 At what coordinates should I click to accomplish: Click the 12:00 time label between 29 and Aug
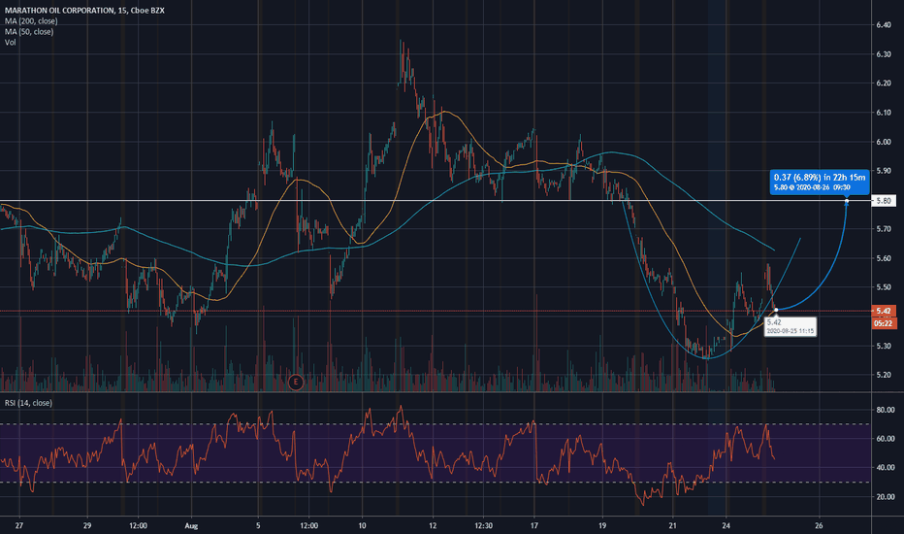click(x=138, y=526)
